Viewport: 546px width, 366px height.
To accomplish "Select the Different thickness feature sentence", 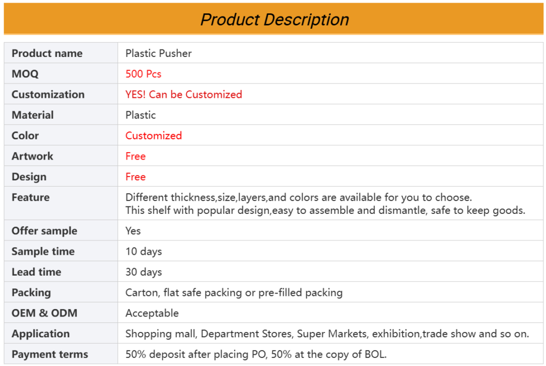I will pyautogui.click(x=299, y=197).
